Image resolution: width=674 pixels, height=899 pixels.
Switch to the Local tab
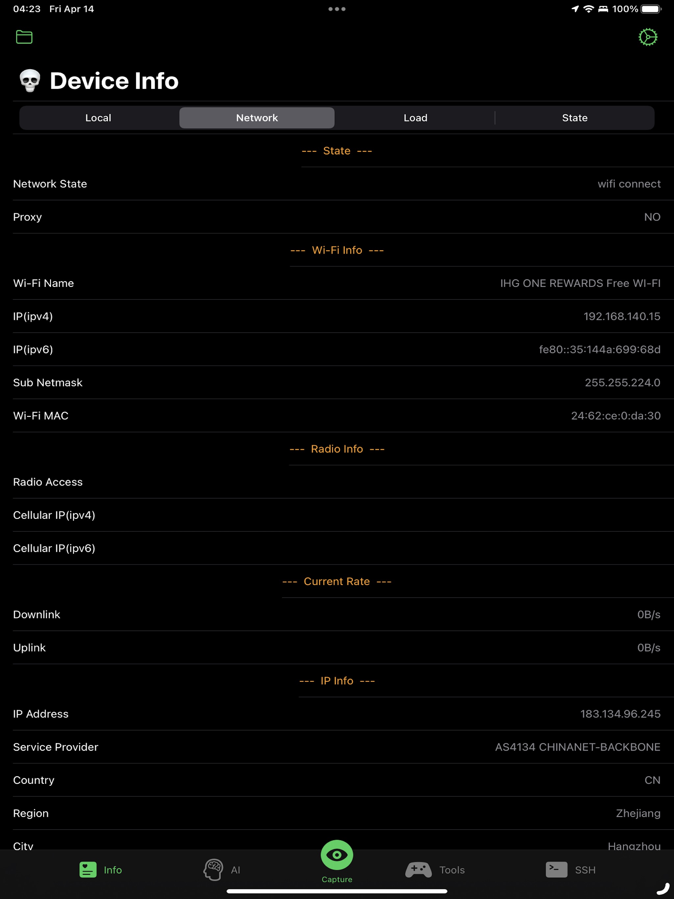(98, 117)
